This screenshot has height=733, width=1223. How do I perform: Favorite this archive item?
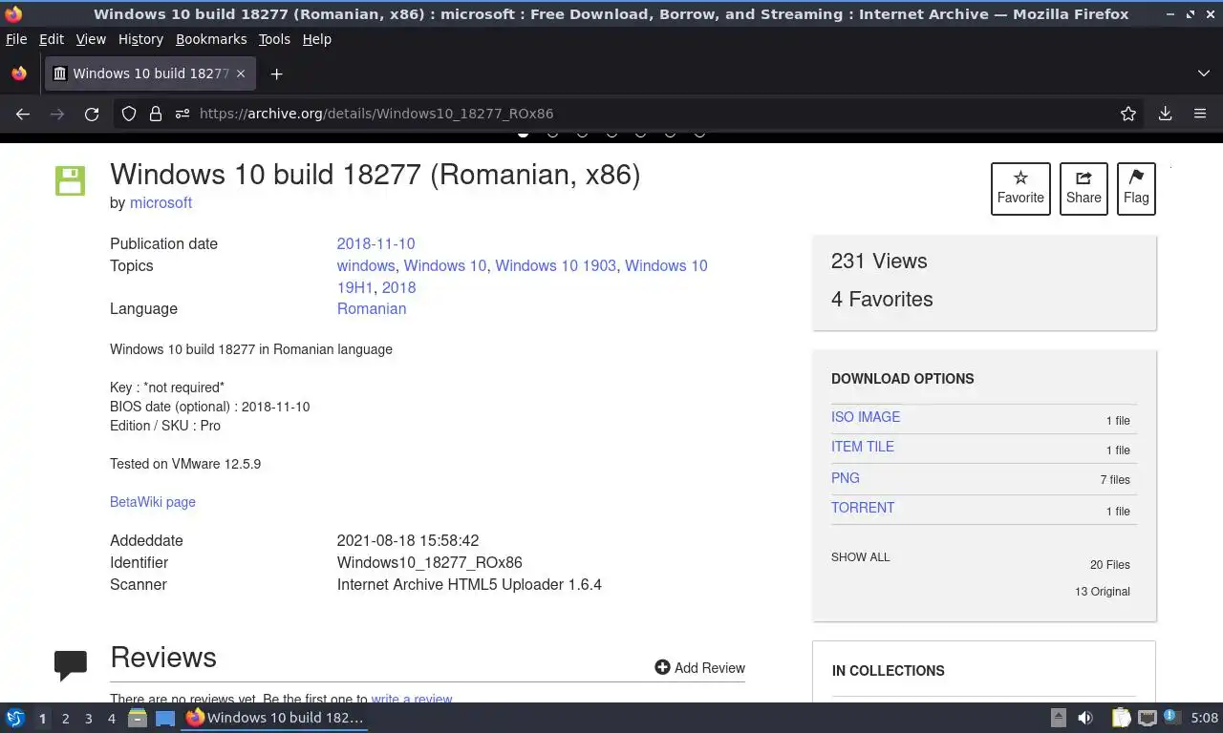(x=1020, y=188)
